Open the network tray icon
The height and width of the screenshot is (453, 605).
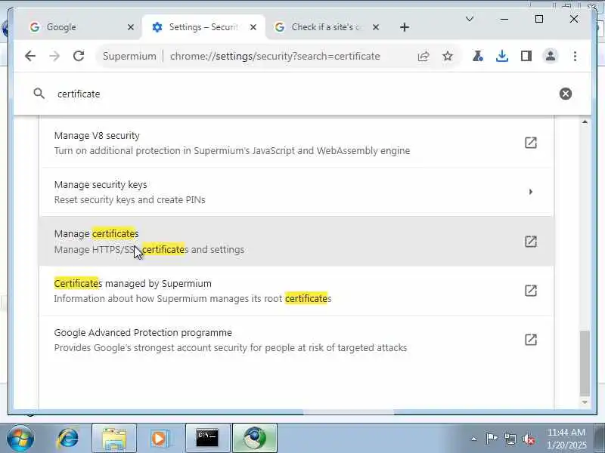pos(510,439)
